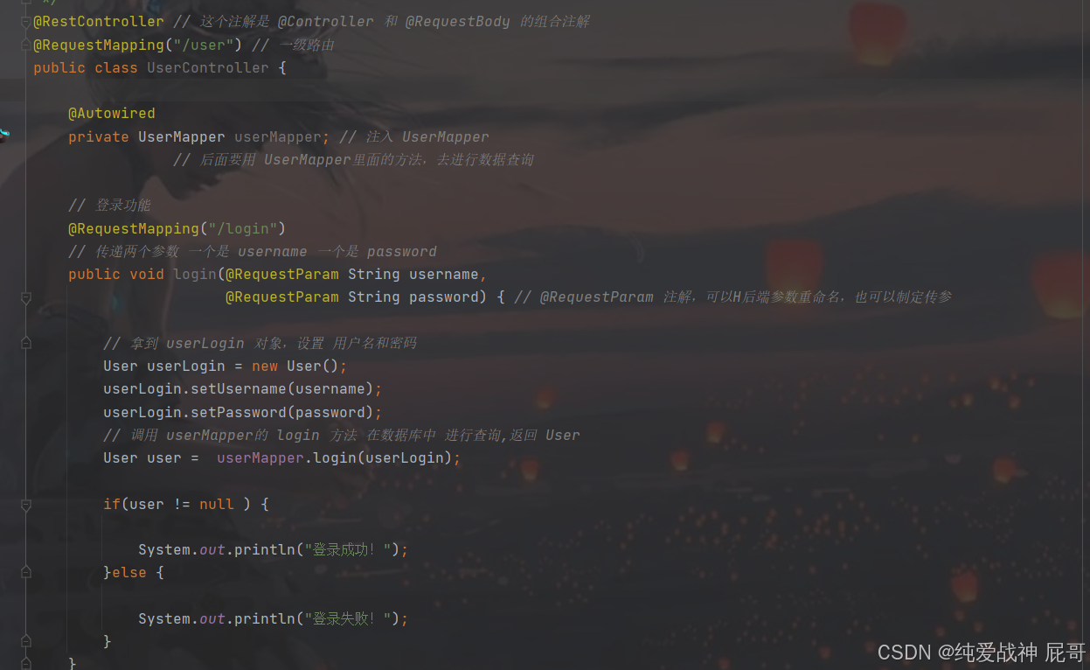Click the login method name in its declaration
This screenshot has width=1090, height=670.
[x=195, y=274]
